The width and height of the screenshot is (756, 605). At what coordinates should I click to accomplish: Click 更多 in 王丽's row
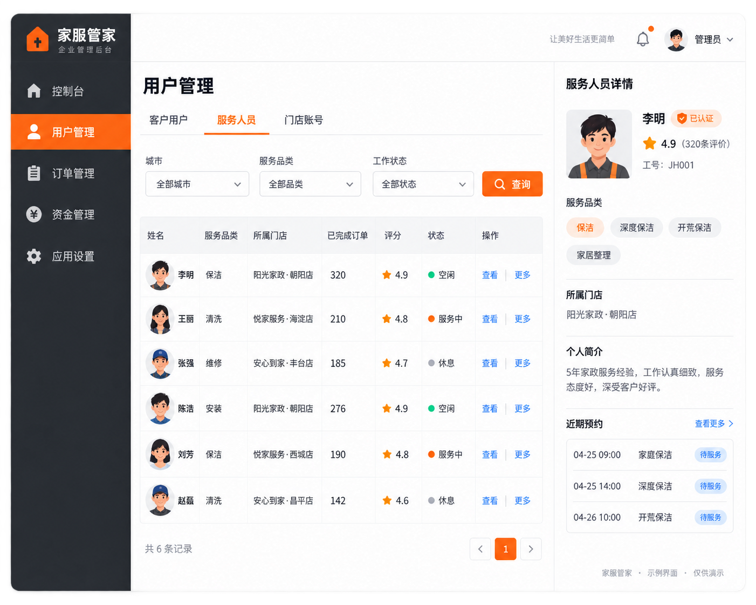point(523,319)
